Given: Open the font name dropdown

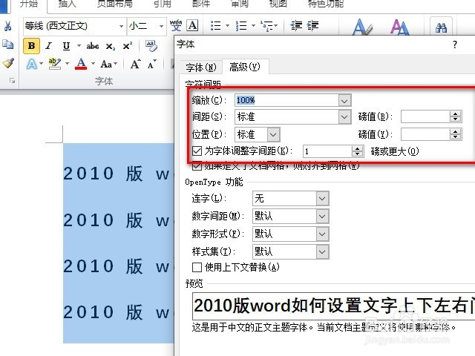Looking at the screenshot, I should click(121, 26).
